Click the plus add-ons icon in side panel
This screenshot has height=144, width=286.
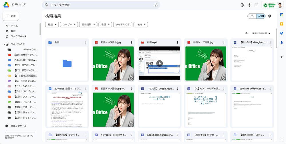[281, 57]
